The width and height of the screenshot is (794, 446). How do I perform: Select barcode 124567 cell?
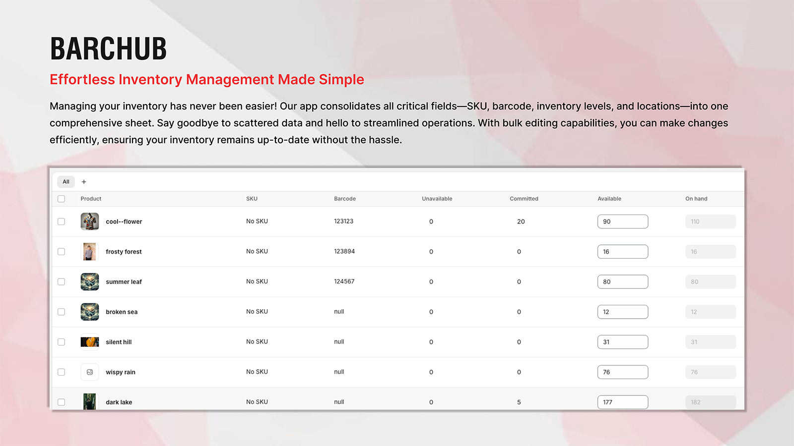344,281
